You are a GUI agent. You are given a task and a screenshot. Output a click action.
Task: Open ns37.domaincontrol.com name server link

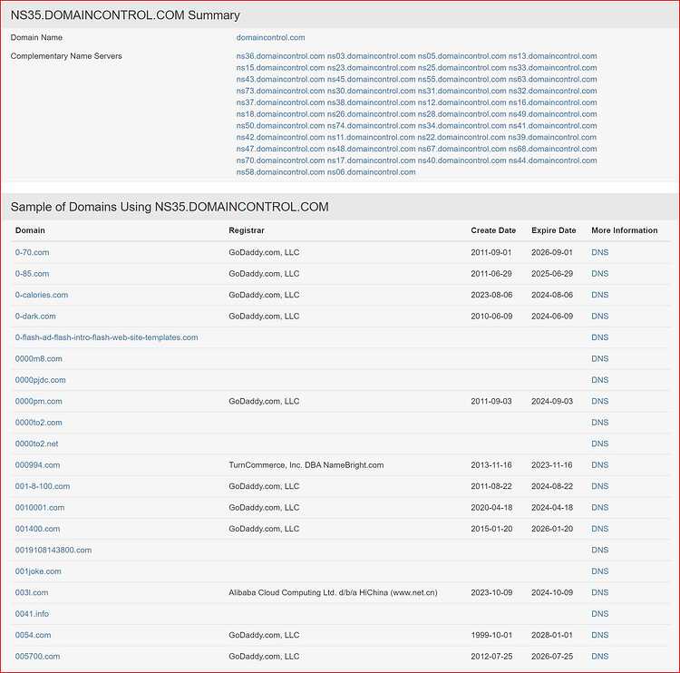tap(280, 102)
